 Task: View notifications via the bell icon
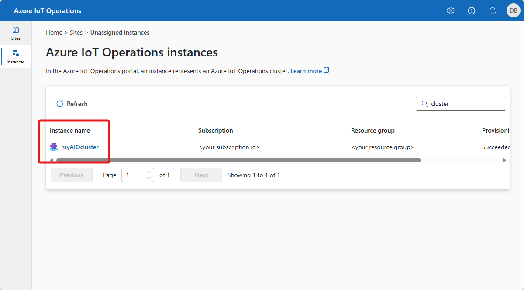(x=492, y=10)
